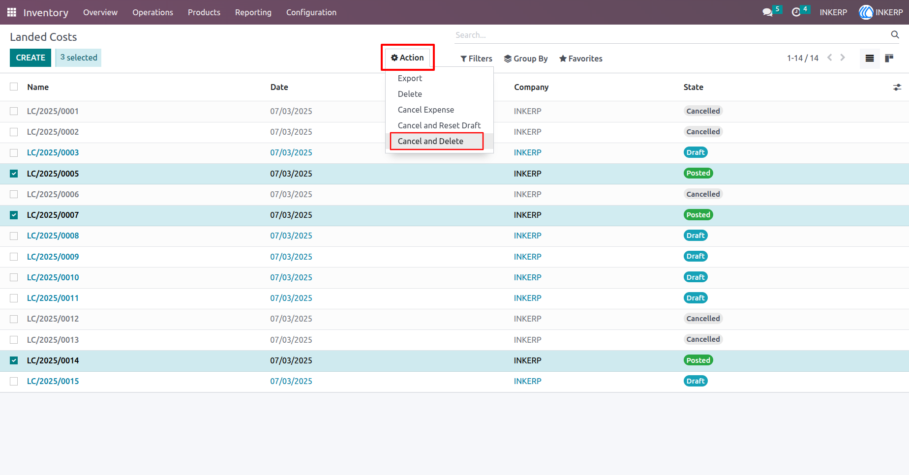Open the Products menu
This screenshot has width=909, height=475.
pos(204,12)
